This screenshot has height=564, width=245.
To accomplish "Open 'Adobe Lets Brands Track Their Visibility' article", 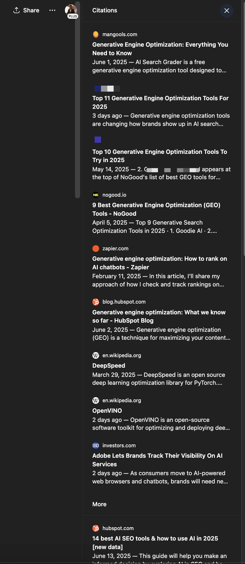I will tap(157, 460).
